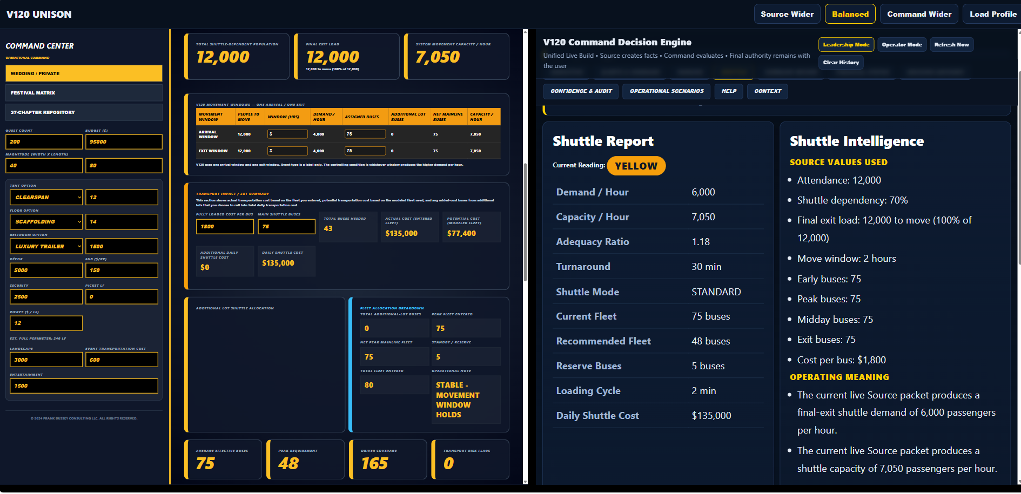This screenshot has width=1021, height=494.
Task: Click the restroom price field showing 1500
Action: point(122,246)
